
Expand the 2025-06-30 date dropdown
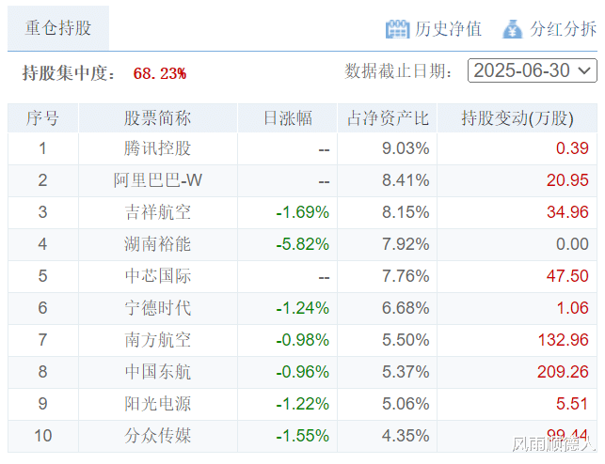[x=532, y=70]
